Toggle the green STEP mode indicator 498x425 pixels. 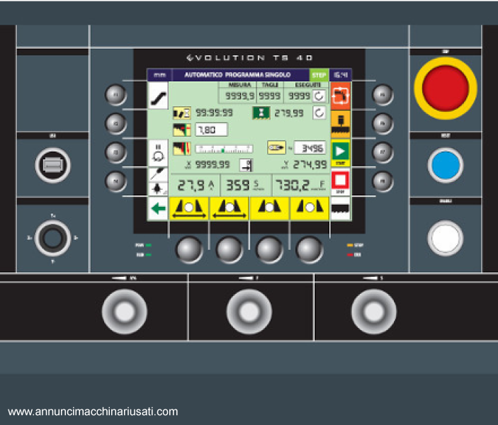click(319, 74)
